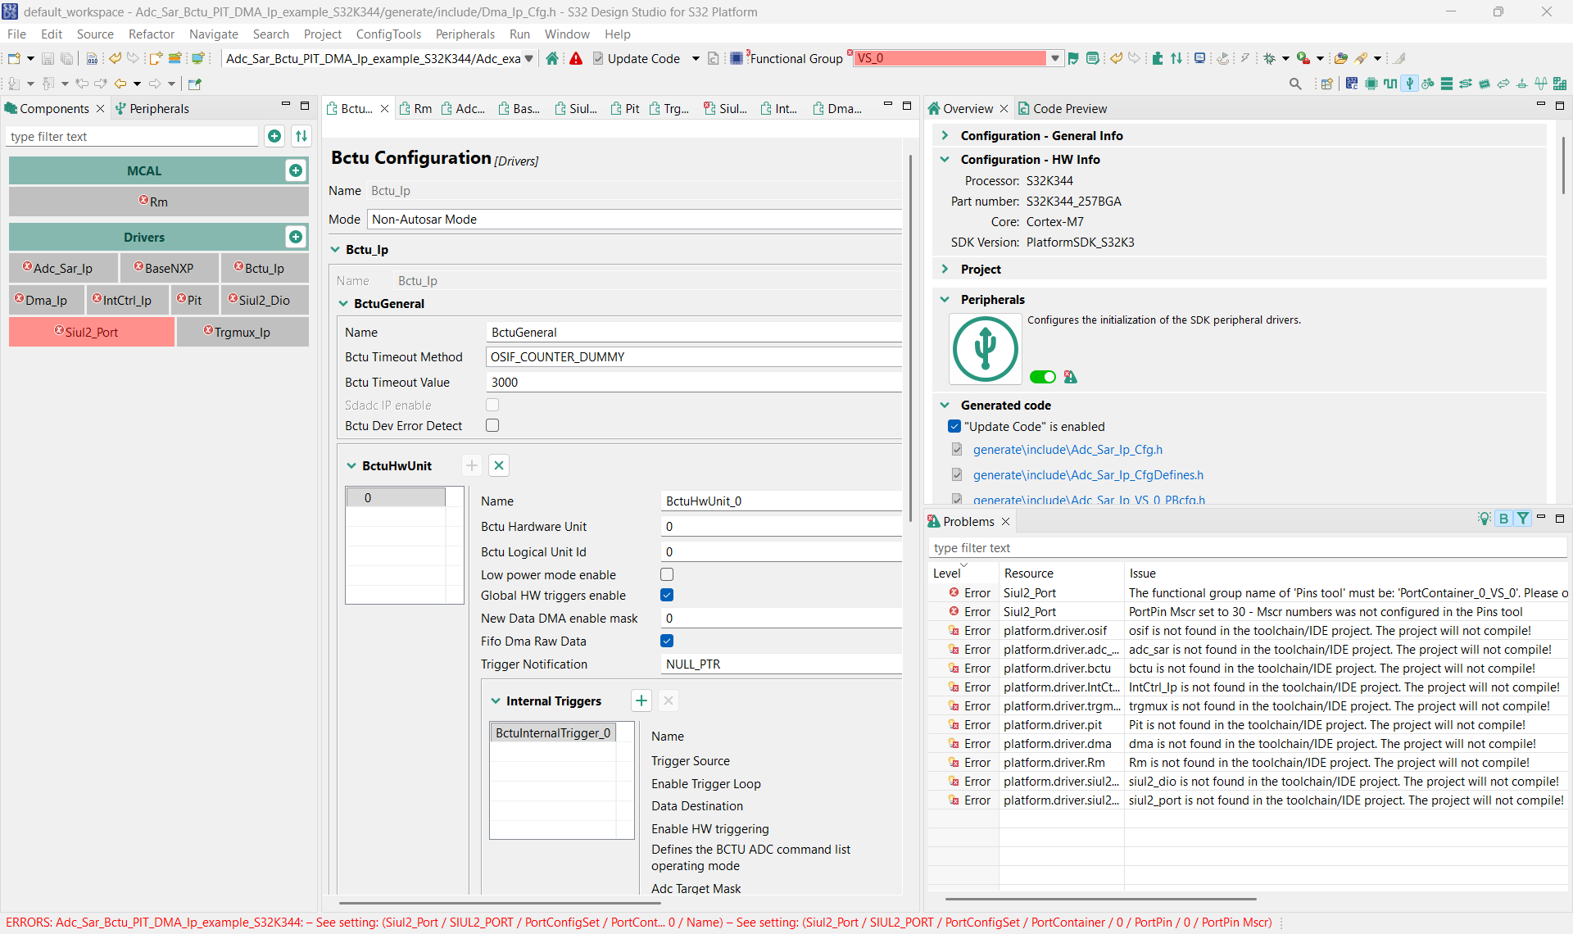Click the Bctu Timeout Value field
Screen dimensions: 1573x934
point(693,382)
